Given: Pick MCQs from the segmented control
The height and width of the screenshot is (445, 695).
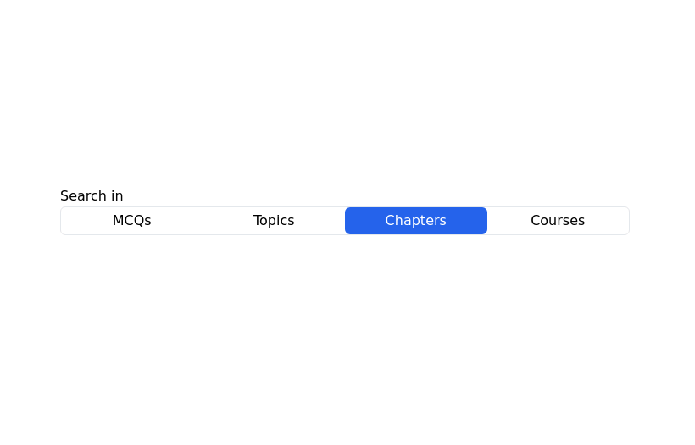Looking at the screenshot, I should 132,221.
